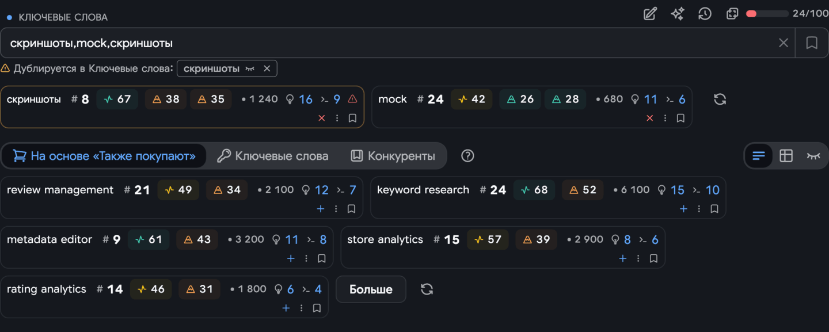Viewport: 829px width, 332px height.
Task: Bookmark the keyword research suggestion
Action: (714, 209)
